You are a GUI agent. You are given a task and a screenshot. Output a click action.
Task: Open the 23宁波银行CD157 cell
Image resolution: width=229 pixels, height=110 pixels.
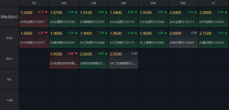click(34, 38)
